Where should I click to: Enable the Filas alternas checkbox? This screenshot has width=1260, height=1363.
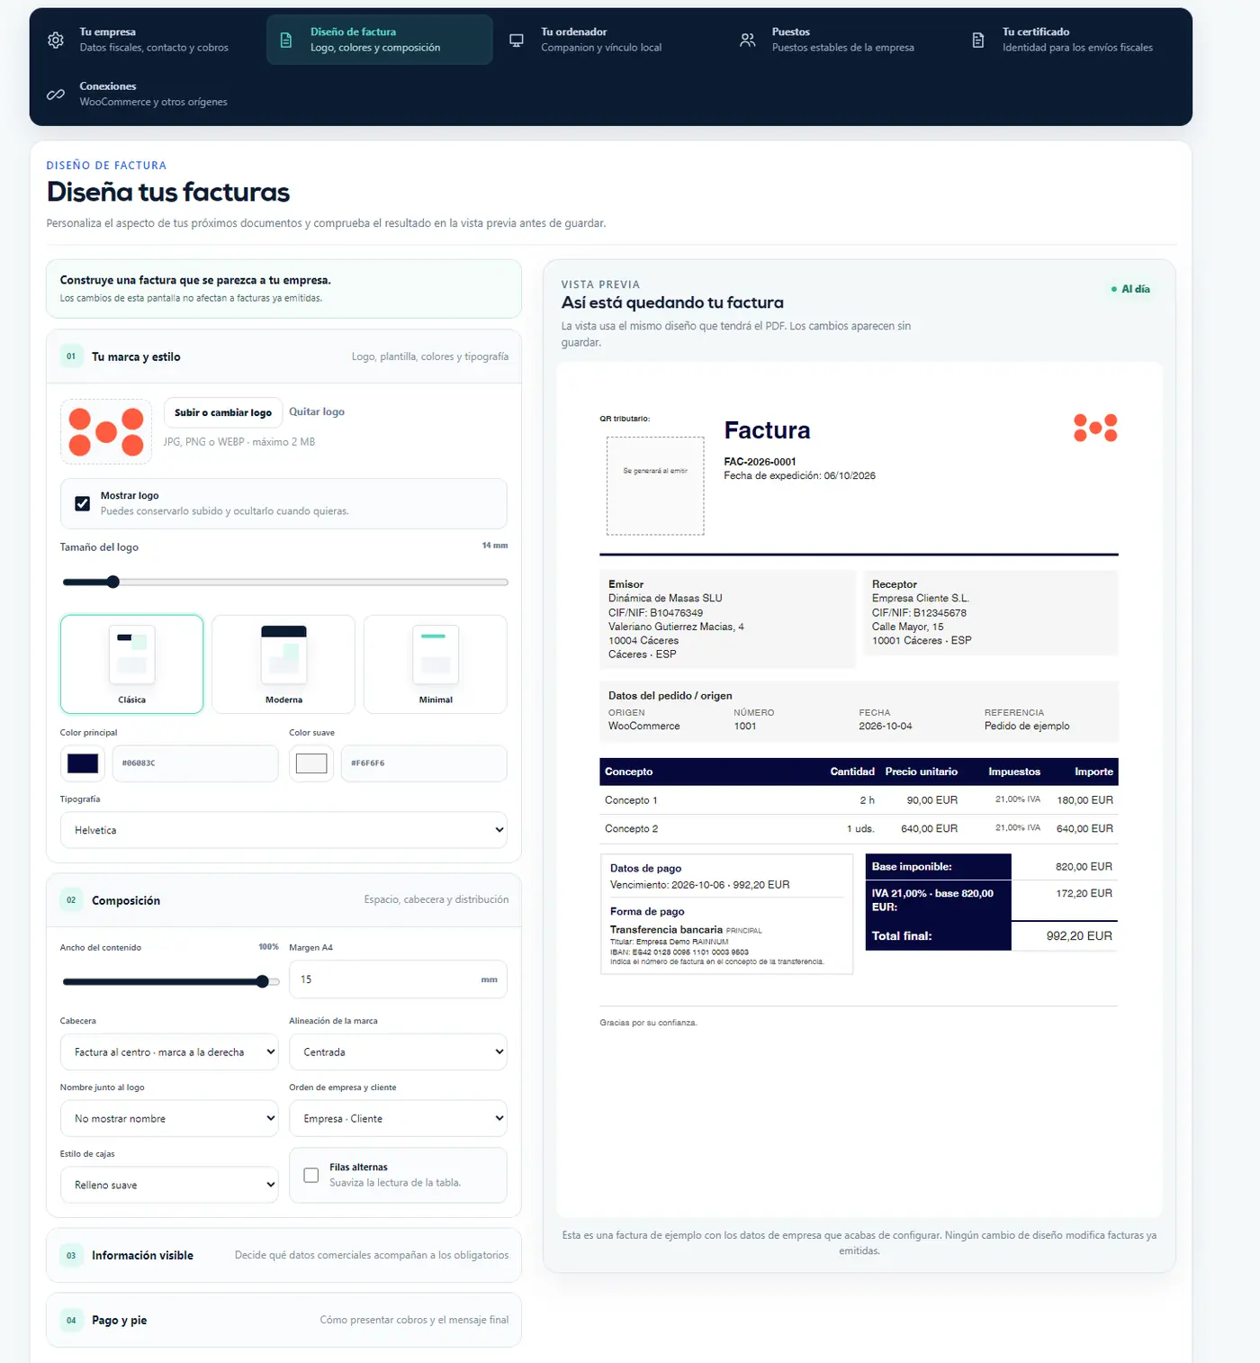point(311,1175)
